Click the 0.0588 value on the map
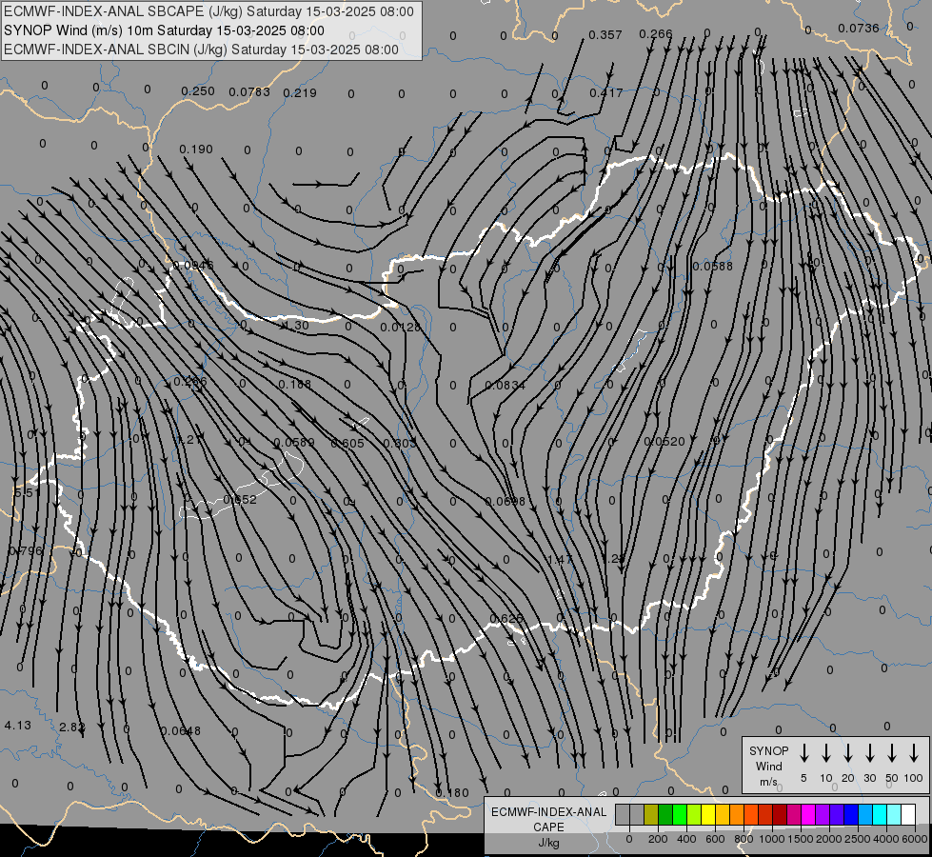The height and width of the screenshot is (857, 932). point(713,266)
